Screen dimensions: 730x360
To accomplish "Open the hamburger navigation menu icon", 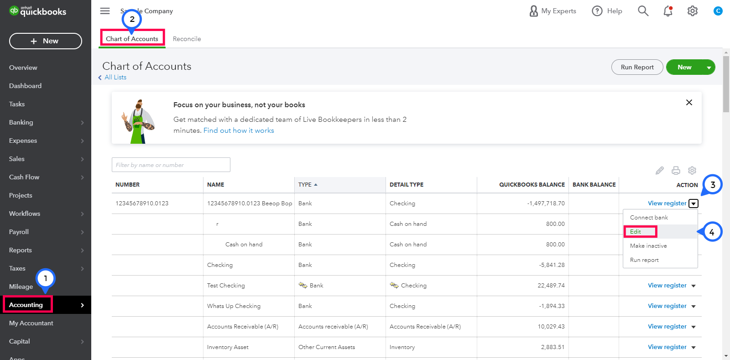I will (x=105, y=11).
